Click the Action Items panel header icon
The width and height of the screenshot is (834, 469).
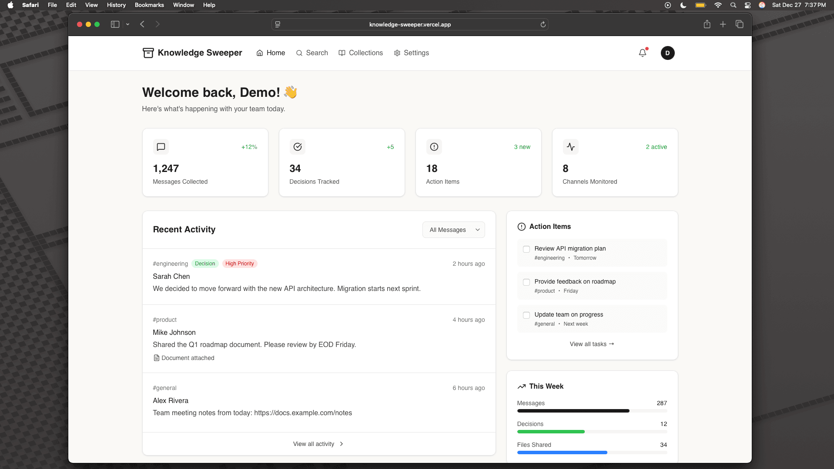pos(521,227)
